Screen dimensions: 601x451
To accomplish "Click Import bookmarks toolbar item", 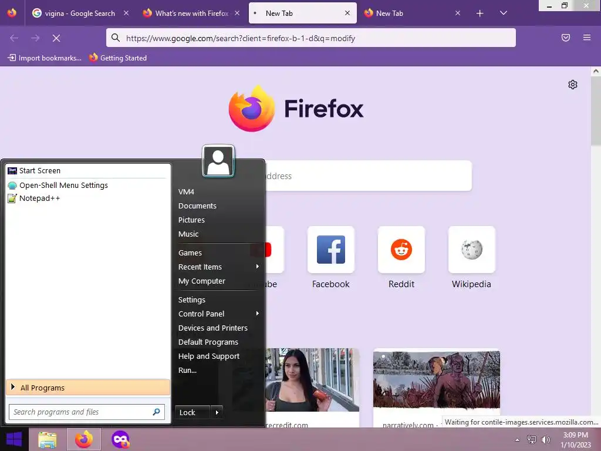I will (x=45, y=58).
